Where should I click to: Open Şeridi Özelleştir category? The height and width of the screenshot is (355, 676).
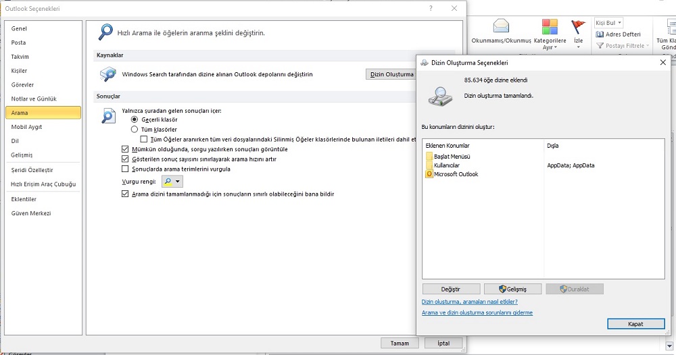[x=43, y=170]
